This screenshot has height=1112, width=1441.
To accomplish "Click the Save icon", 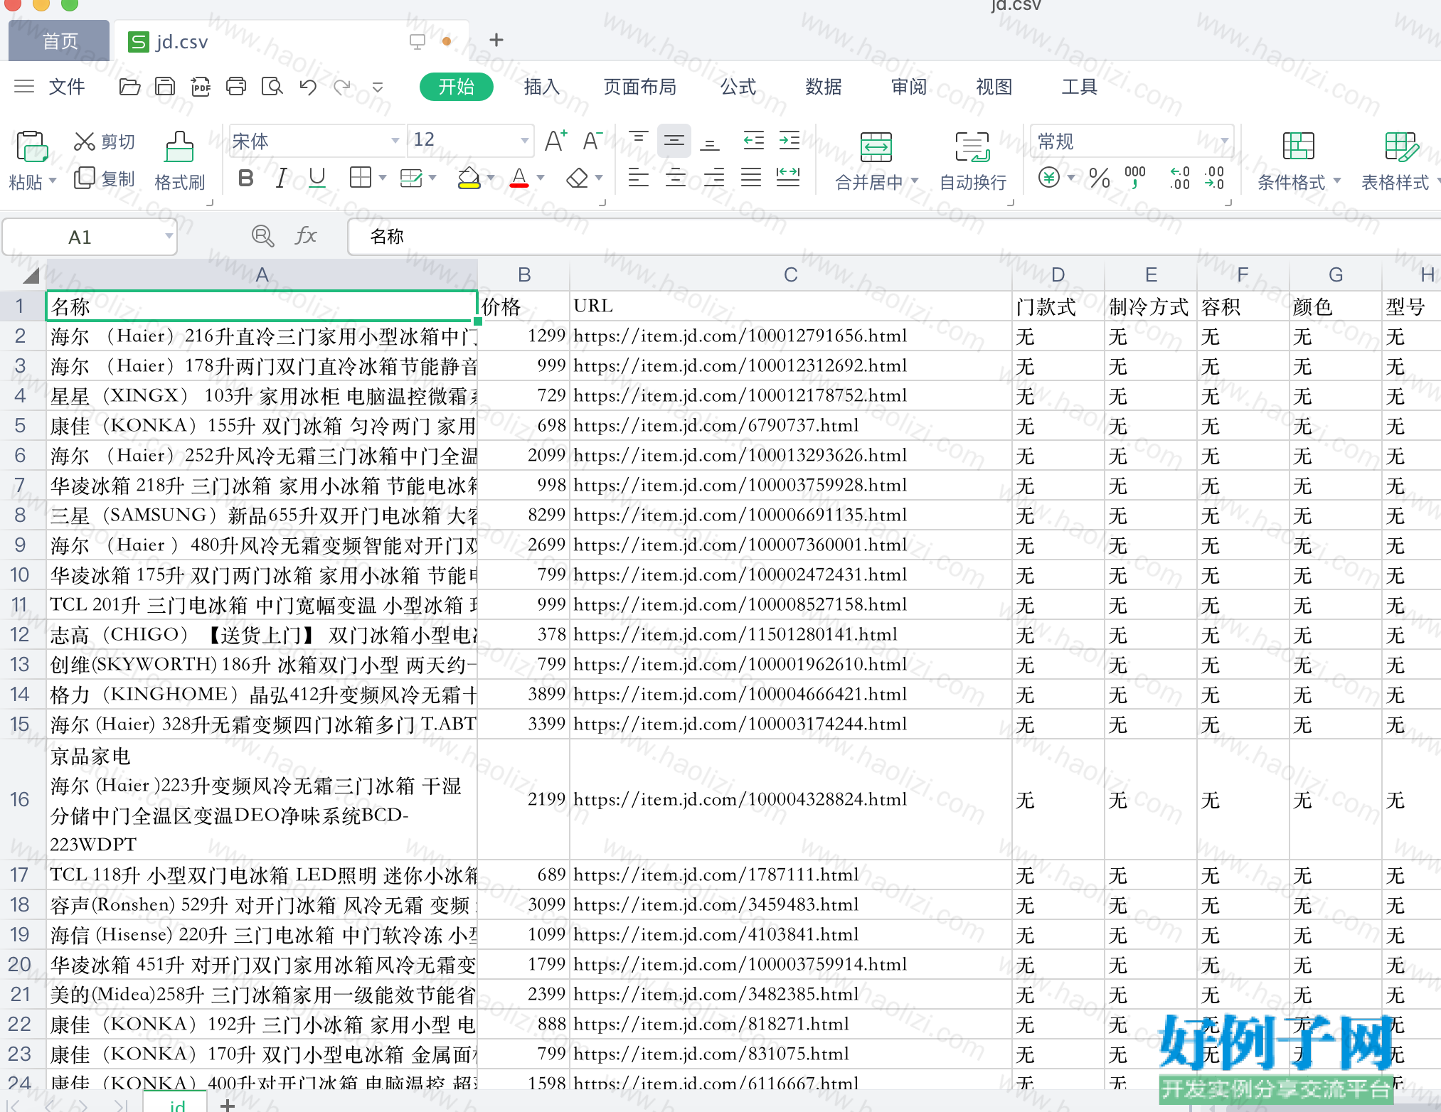I will click(165, 87).
